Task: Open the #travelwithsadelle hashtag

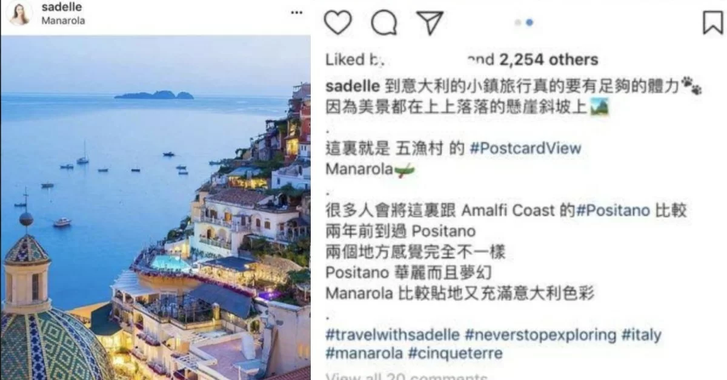Action: pyautogui.click(x=393, y=335)
